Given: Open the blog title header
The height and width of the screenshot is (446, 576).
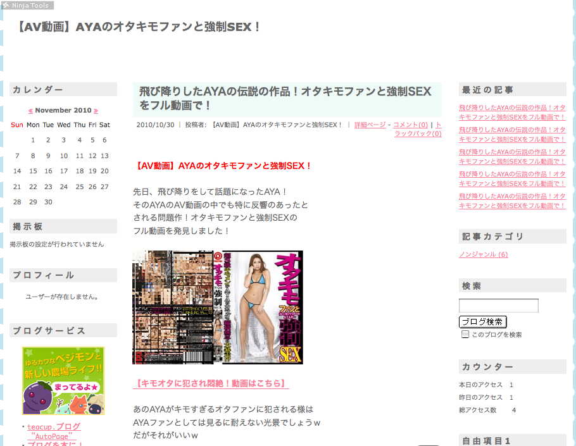Looking at the screenshot, I should tap(139, 27).
